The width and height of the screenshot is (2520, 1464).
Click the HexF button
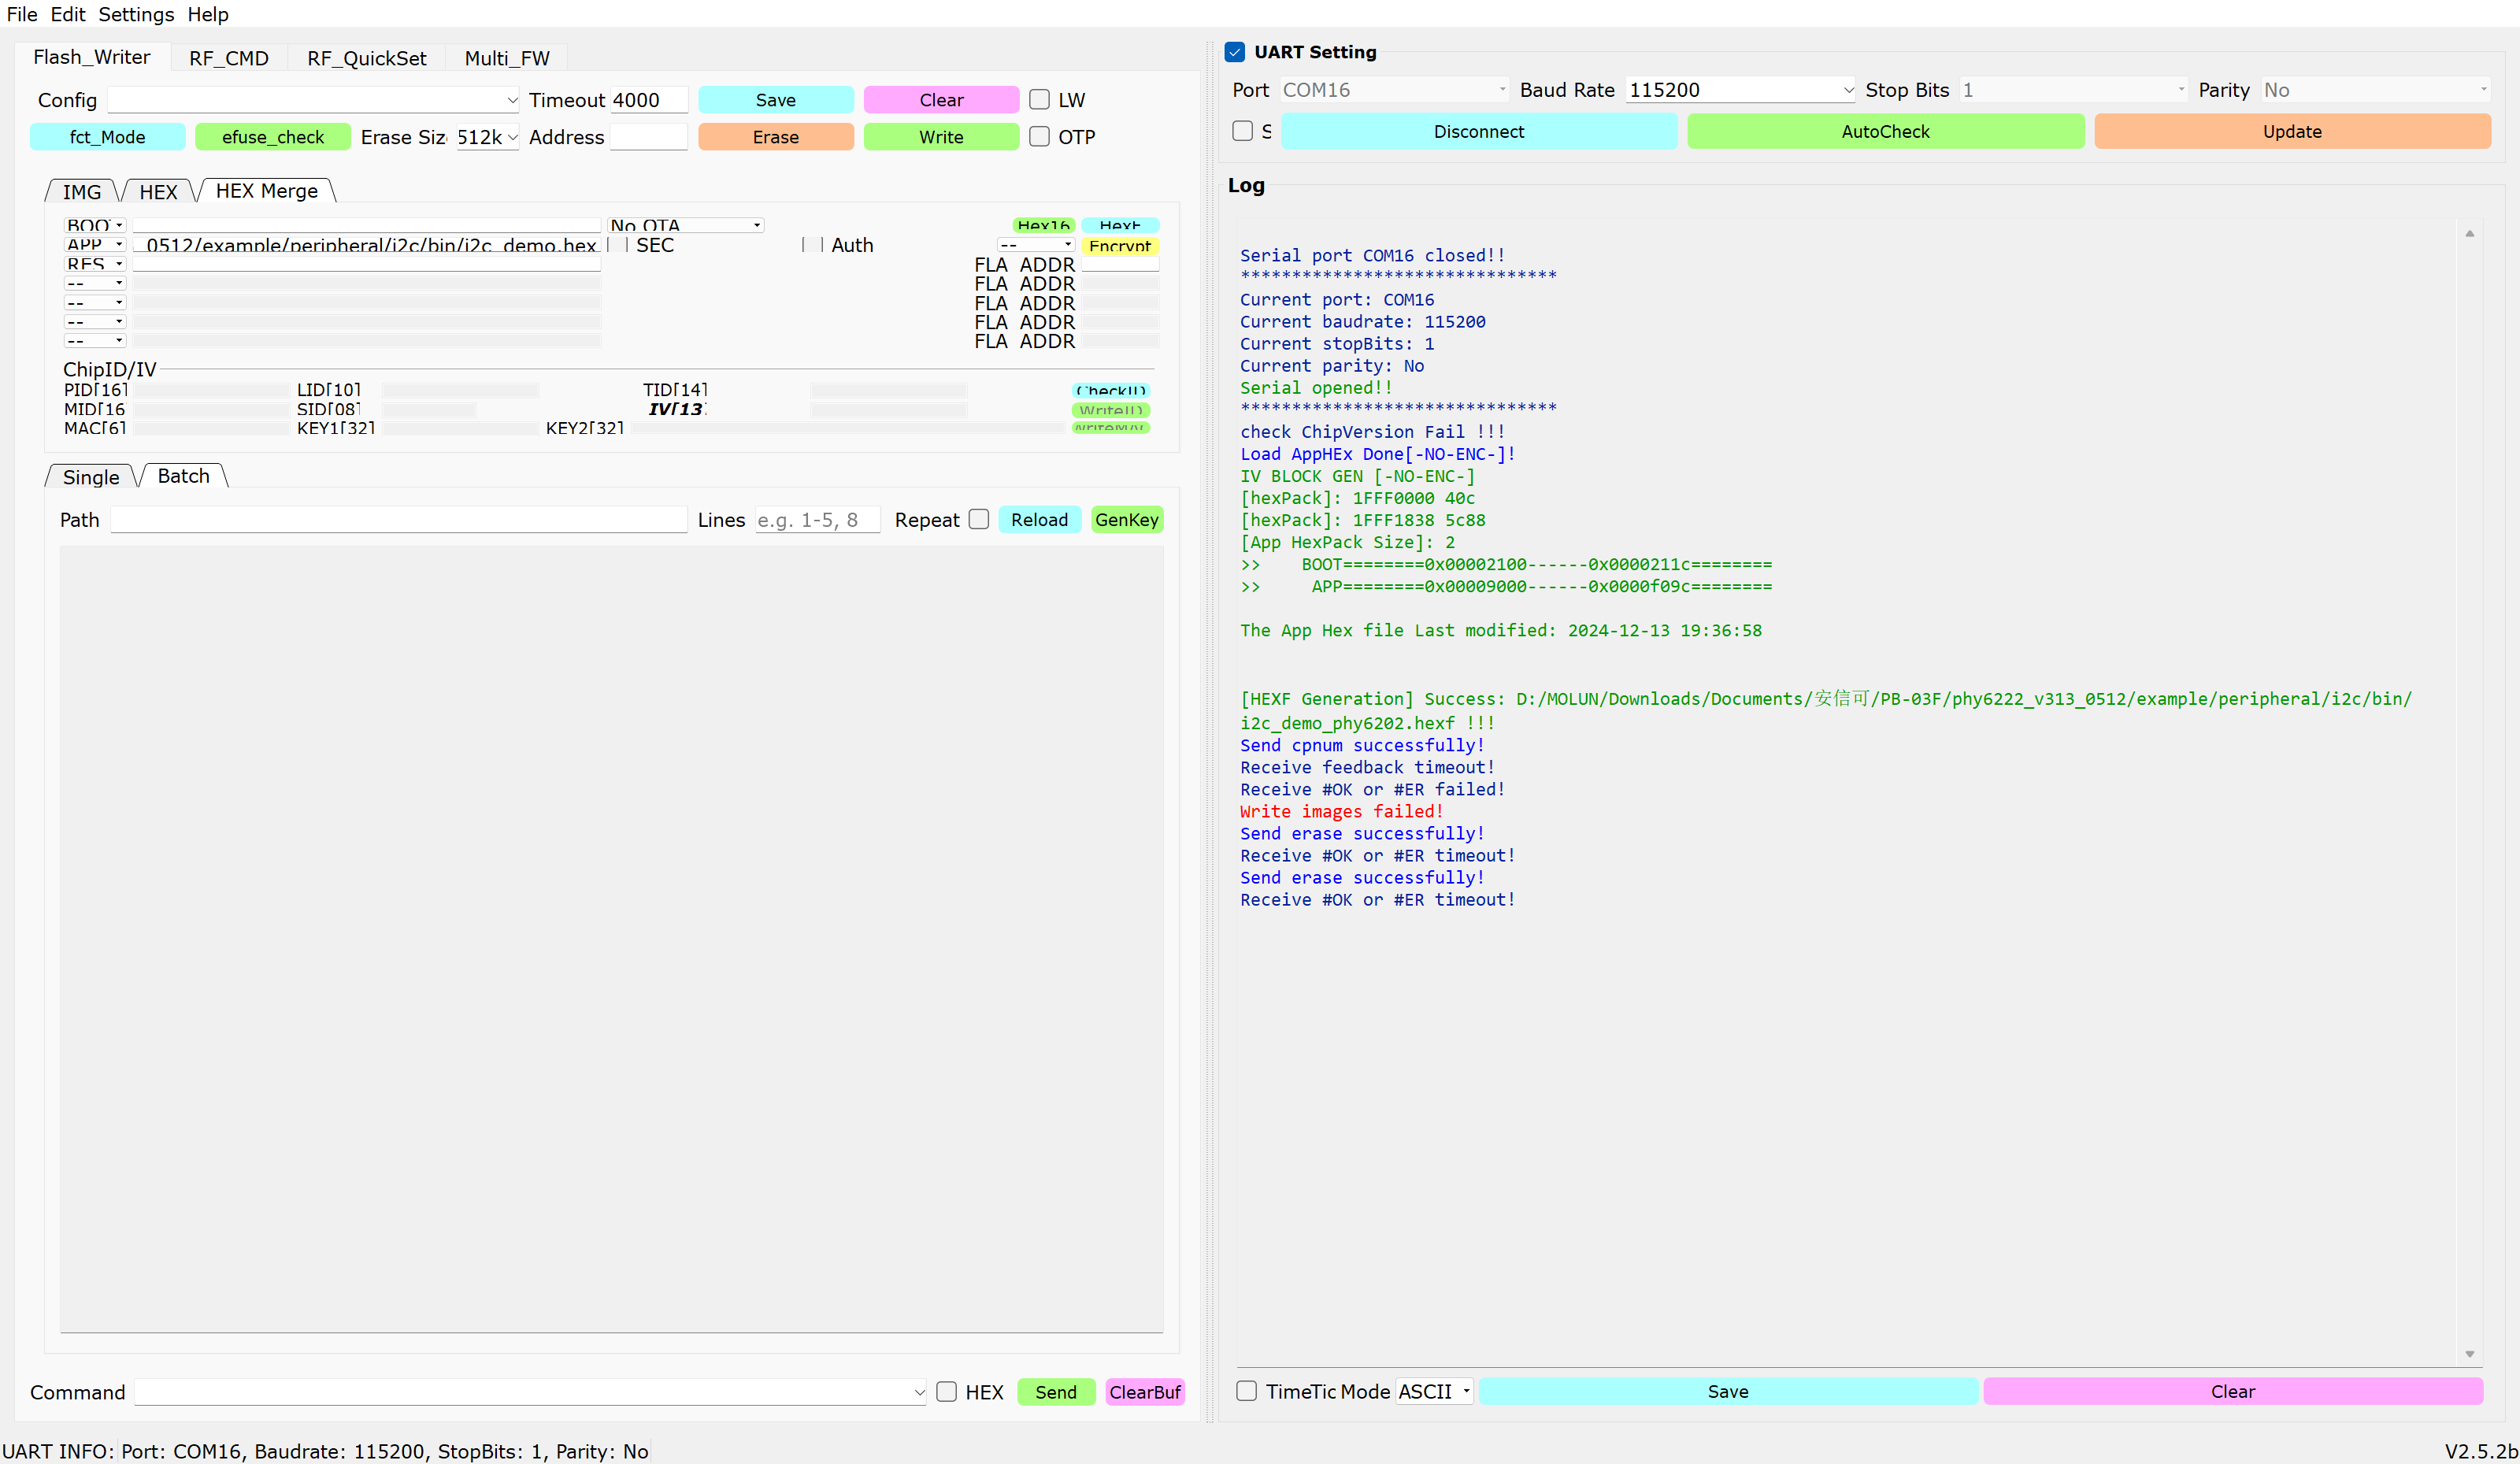click(1120, 225)
